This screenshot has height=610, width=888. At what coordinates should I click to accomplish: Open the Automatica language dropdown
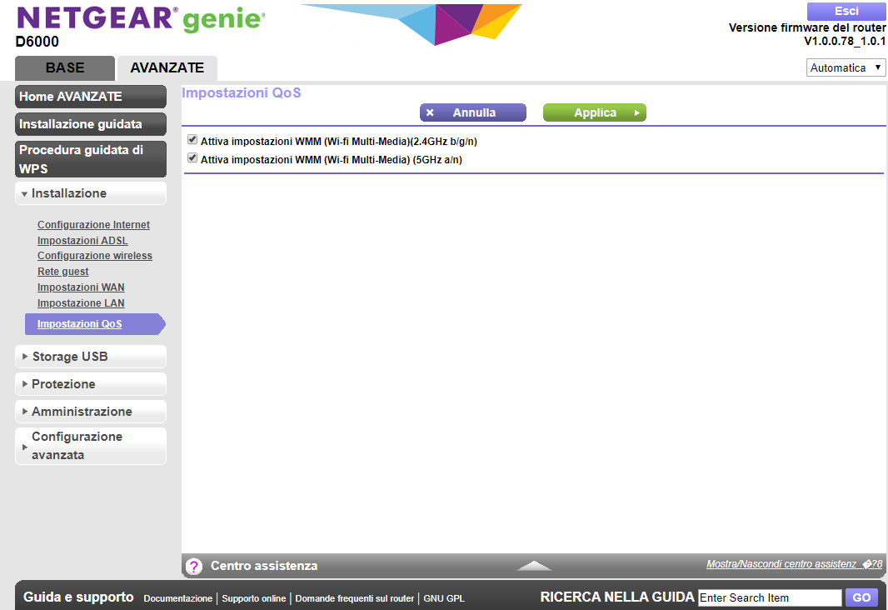846,67
